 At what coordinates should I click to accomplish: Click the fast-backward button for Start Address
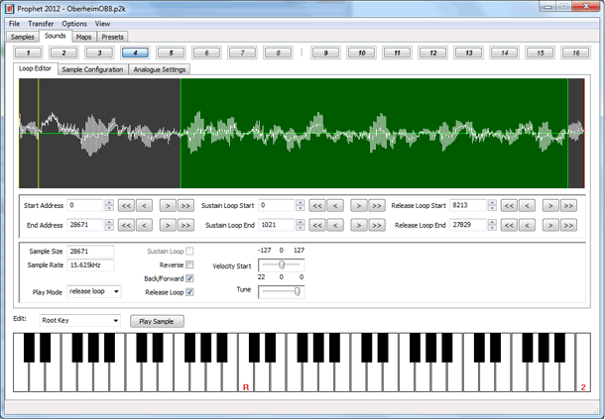[126, 206]
